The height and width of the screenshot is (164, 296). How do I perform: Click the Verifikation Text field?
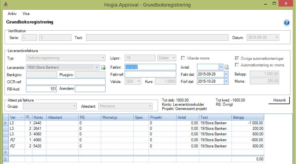pyautogui.click(x=157, y=37)
